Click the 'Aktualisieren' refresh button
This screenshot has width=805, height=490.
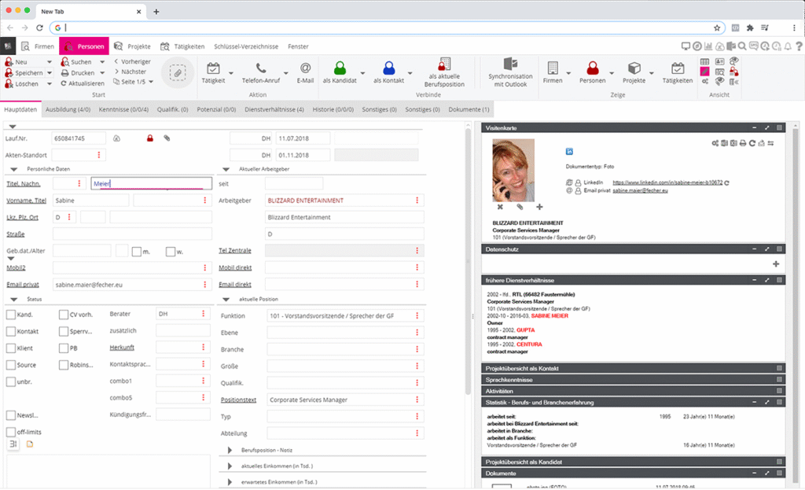(x=83, y=83)
